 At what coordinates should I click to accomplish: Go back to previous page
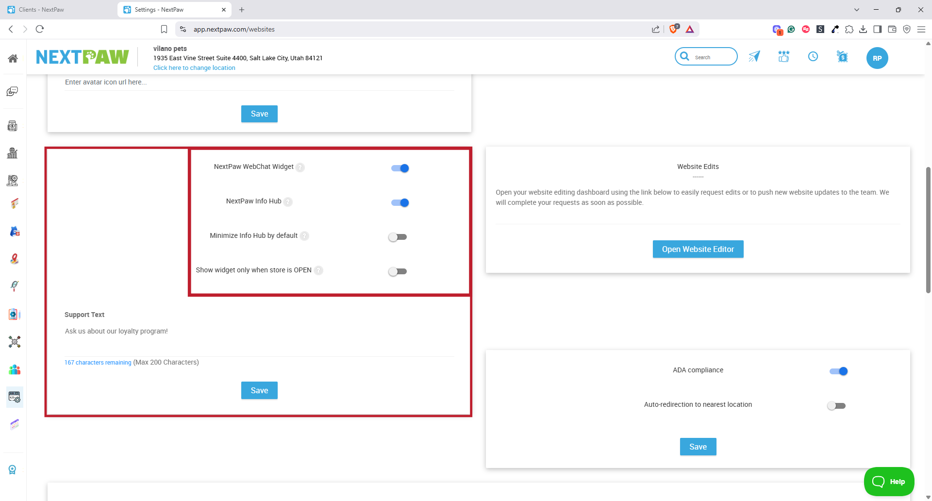[x=11, y=29]
